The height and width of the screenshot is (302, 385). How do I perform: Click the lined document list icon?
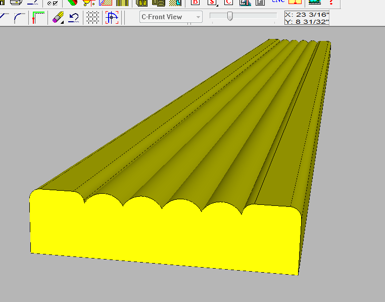260,2
